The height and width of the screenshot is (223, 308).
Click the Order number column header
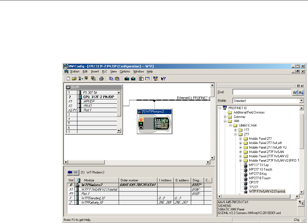click(x=138, y=180)
